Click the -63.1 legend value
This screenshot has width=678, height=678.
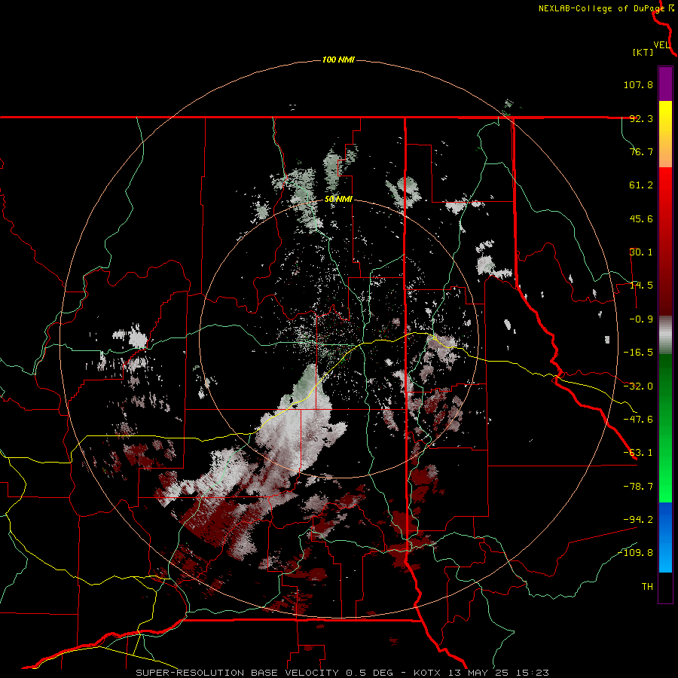click(638, 453)
